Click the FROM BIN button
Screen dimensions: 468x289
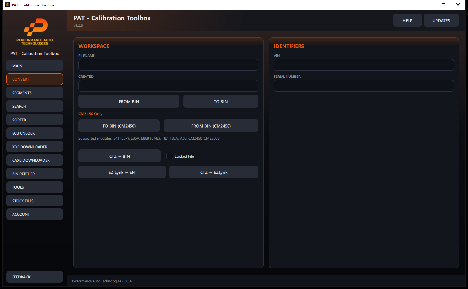[129, 101]
